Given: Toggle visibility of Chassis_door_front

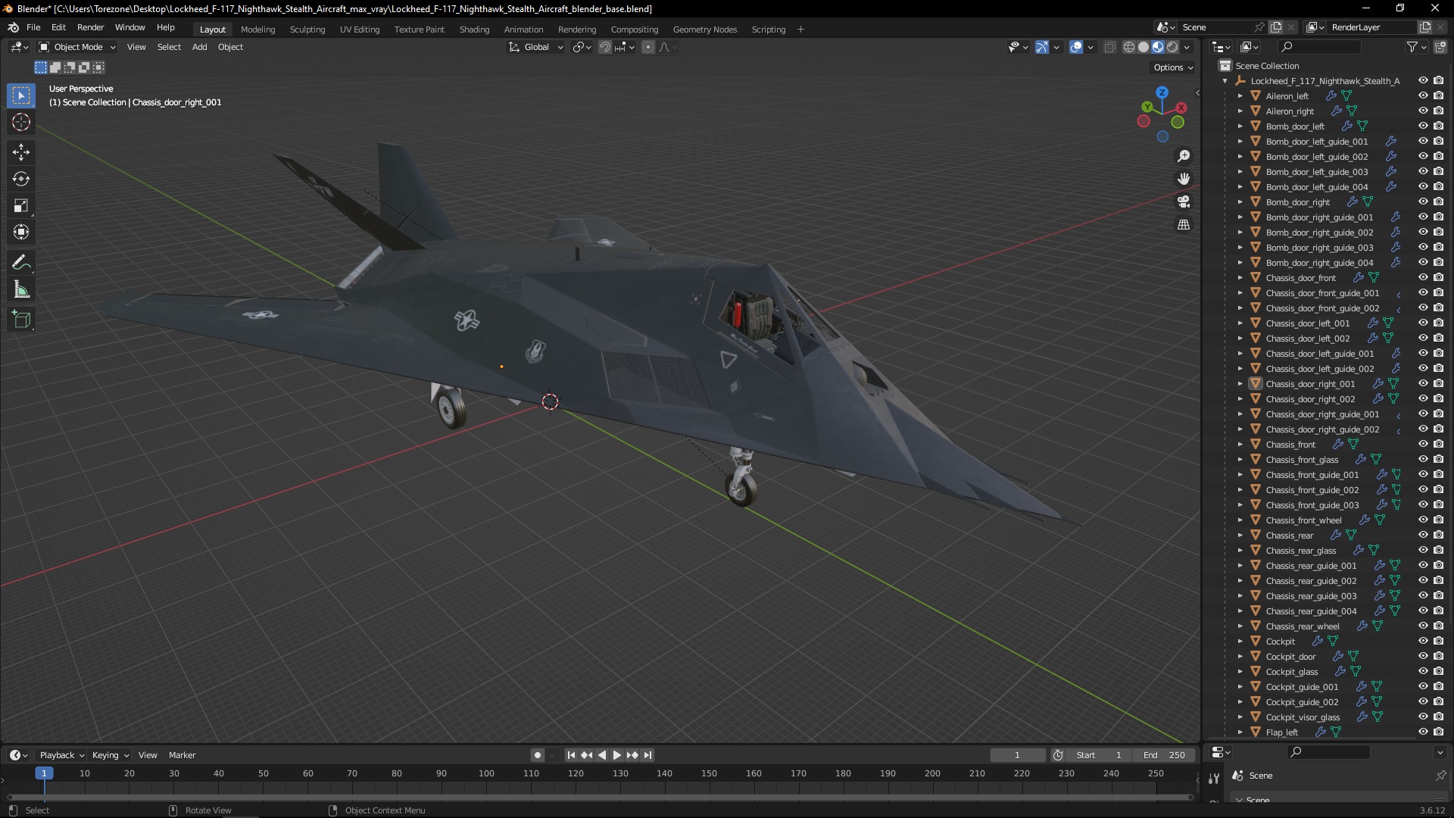Looking at the screenshot, I should coord(1423,277).
